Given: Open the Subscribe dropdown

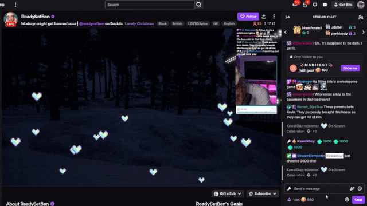Looking at the screenshot, I should click(x=263, y=193).
